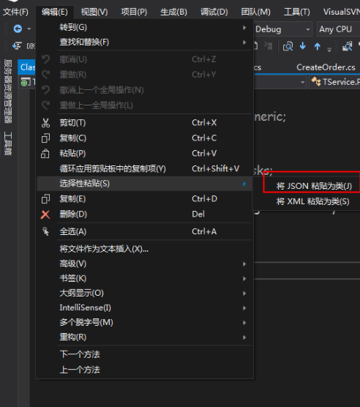This screenshot has height=407, width=360.
Task: Click 将 JSON 粘贴为类(J) option
Action: coord(314,186)
